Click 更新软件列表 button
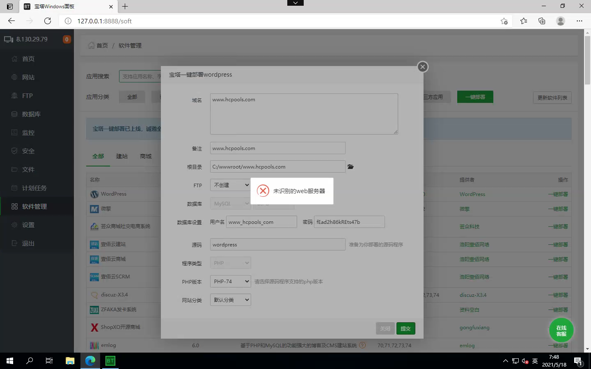The image size is (591, 369). tap(552, 98)
